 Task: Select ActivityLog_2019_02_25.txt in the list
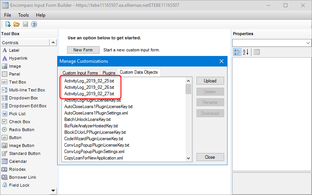click(x=89, y=81)
